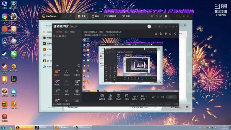This screenshot has height=130, width=231.
Task: Add screen capture source in bottom bar
Action: [x=102, y=97]
